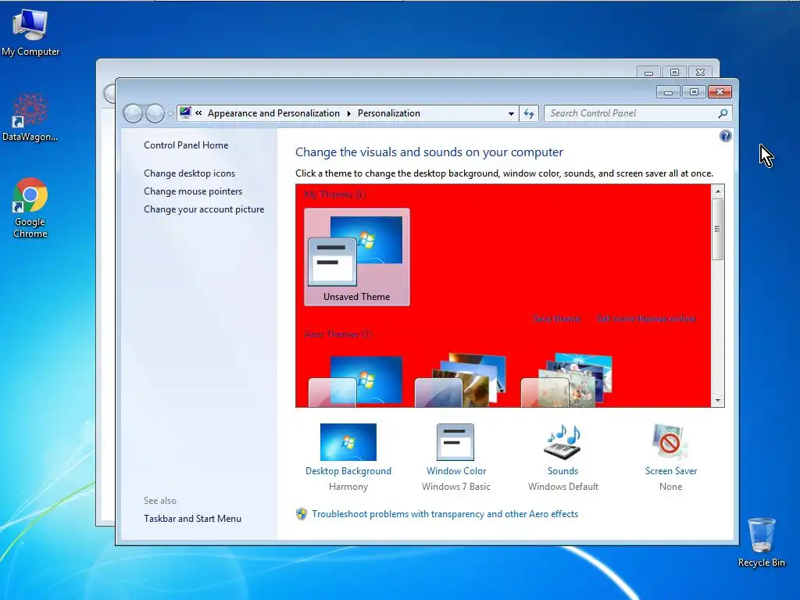
Task: Click the themes list scrollbar thumb
Action: pos(718,229)
